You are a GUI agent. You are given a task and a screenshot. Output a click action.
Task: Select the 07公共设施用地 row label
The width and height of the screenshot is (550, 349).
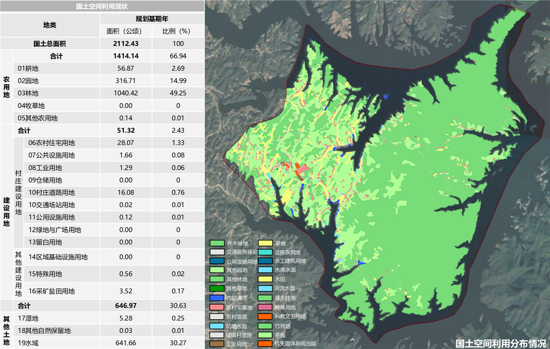tap(51, 155)
